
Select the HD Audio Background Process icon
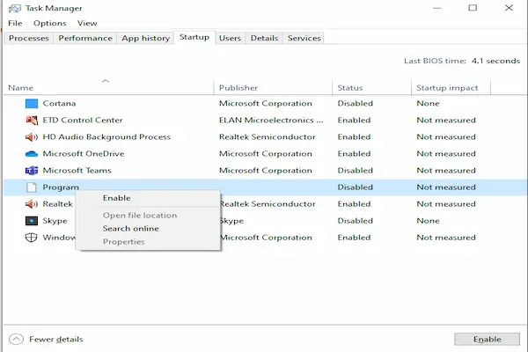[33, 136]
